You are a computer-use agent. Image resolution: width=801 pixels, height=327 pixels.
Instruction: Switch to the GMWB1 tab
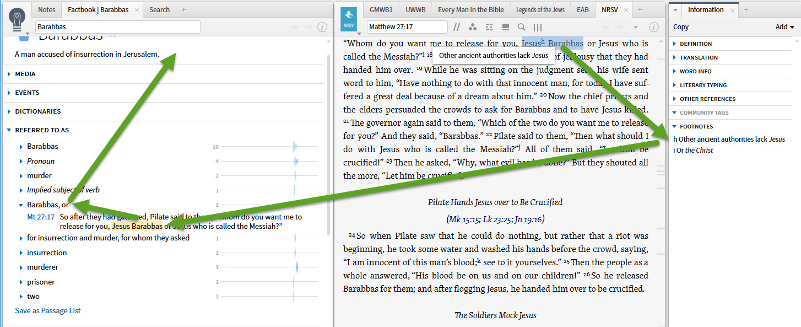(x=381, y=10)
